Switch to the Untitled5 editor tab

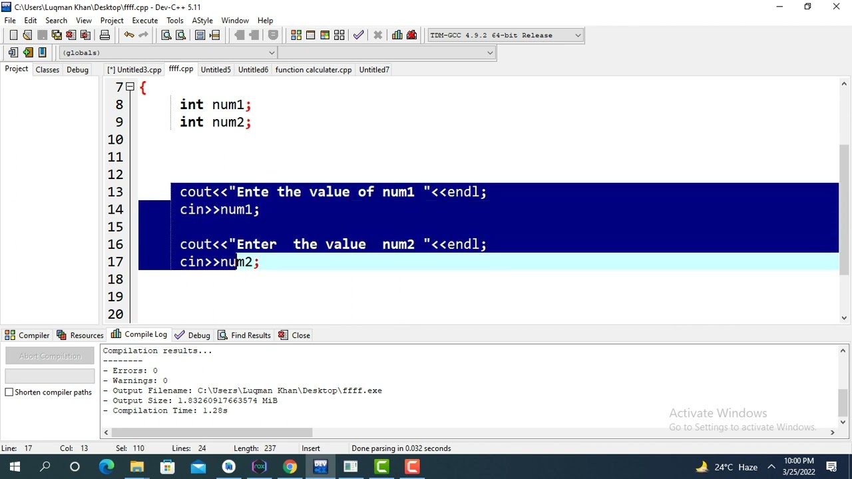pyautogui.click(x=216, y=70)
